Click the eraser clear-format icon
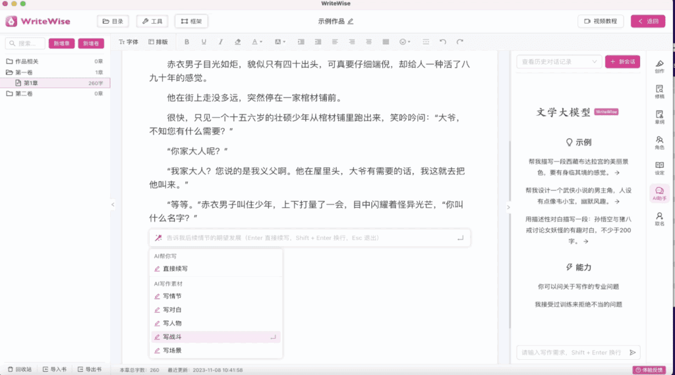This screenshot has width=675, height=375. [238, 42]
